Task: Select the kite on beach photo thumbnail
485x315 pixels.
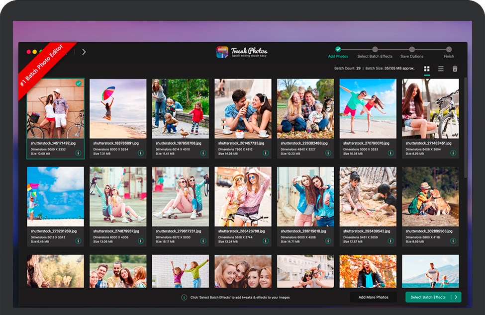Action: 55,196
